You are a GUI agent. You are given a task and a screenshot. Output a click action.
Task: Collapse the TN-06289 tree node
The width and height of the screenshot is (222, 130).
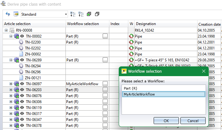11,60
